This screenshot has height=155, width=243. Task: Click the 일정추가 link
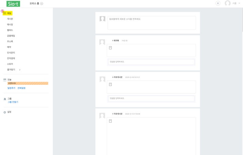(x=11, y=88)
